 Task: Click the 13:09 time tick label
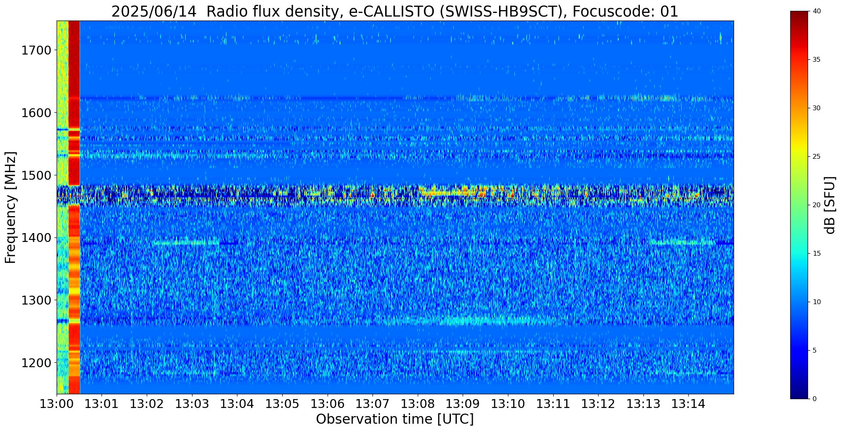click(x=463, y=404)
